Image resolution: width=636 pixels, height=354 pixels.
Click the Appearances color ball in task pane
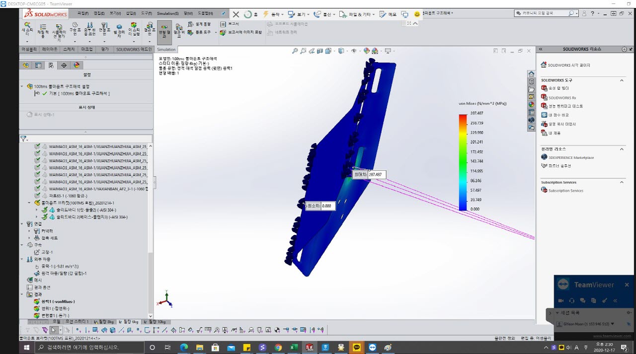(x=531, y=105)
